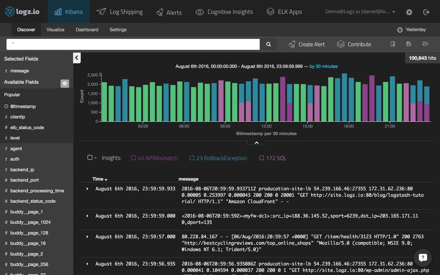Click the clock icon next to @timestamp field
The width and height of the screenshot is (440, 275).
point(6,106)
